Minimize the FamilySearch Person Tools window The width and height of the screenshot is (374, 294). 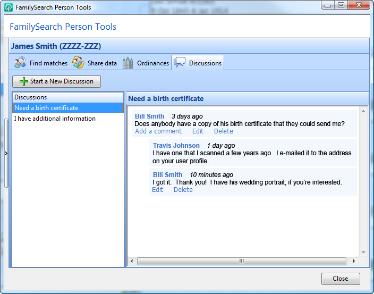pyautogui.click(x=328, y=5)
